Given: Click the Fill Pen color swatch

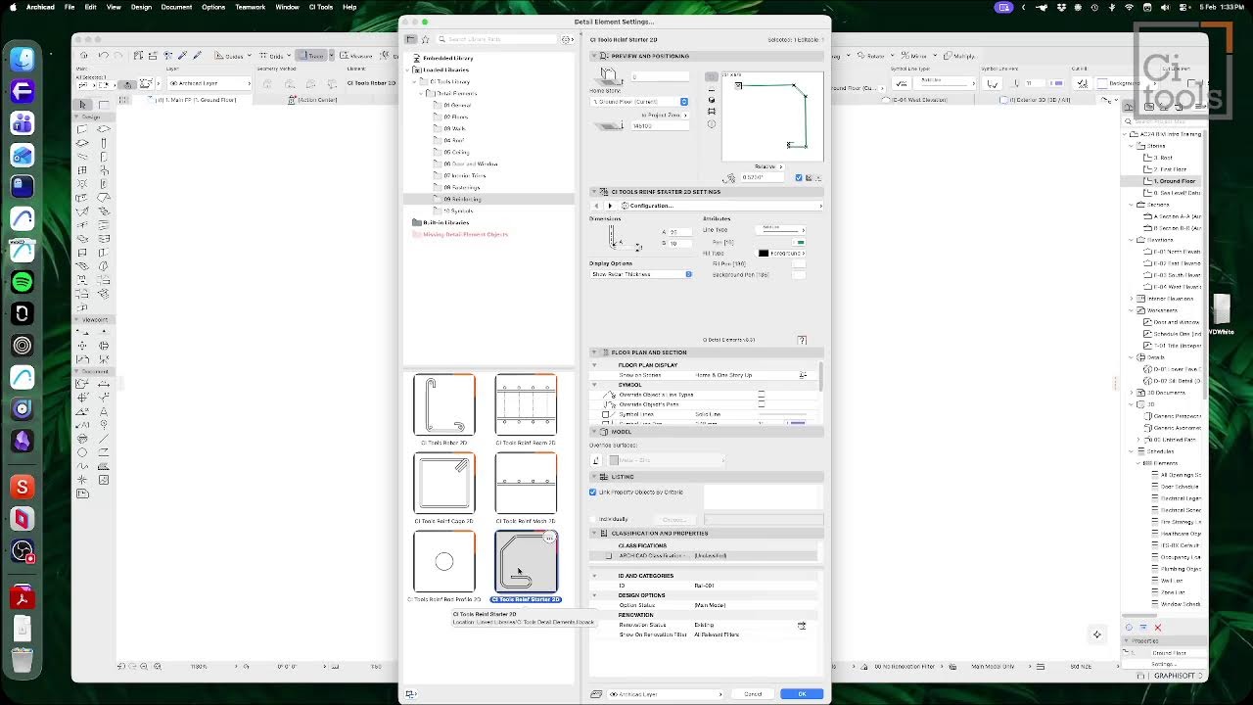Looking at the screenshot, I should [x=800, y=263].
